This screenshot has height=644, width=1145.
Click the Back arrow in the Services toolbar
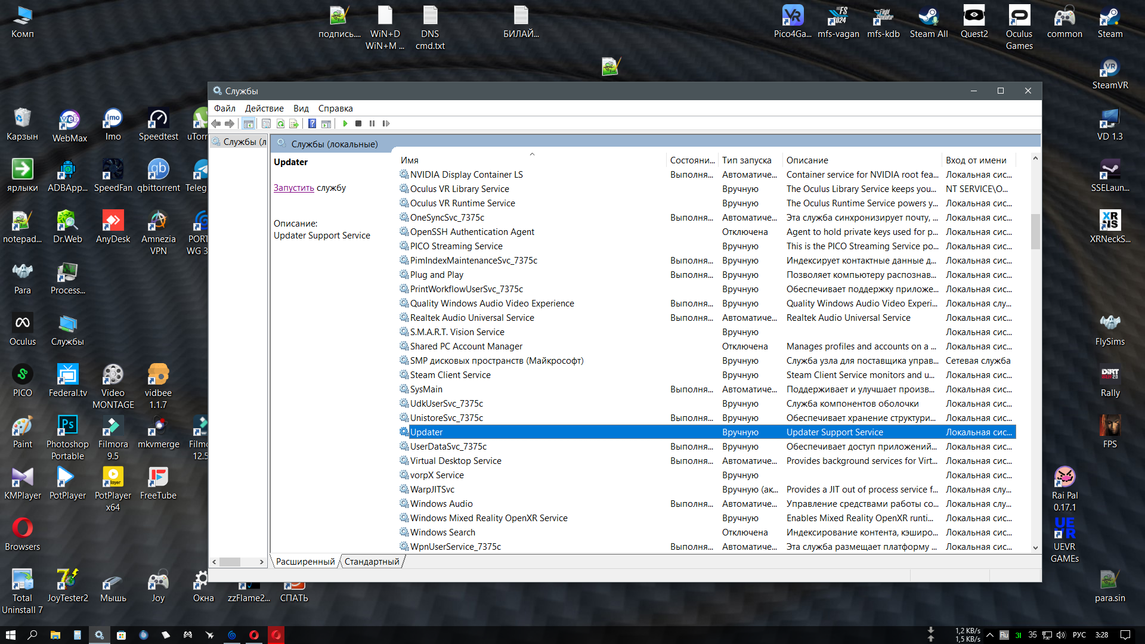coord(216,123)
